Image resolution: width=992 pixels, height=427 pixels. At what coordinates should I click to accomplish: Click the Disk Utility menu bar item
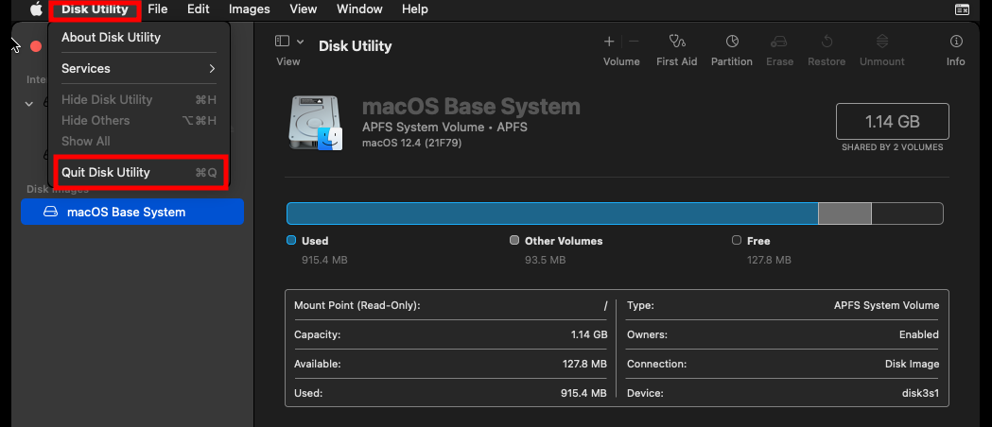(95, 9)
